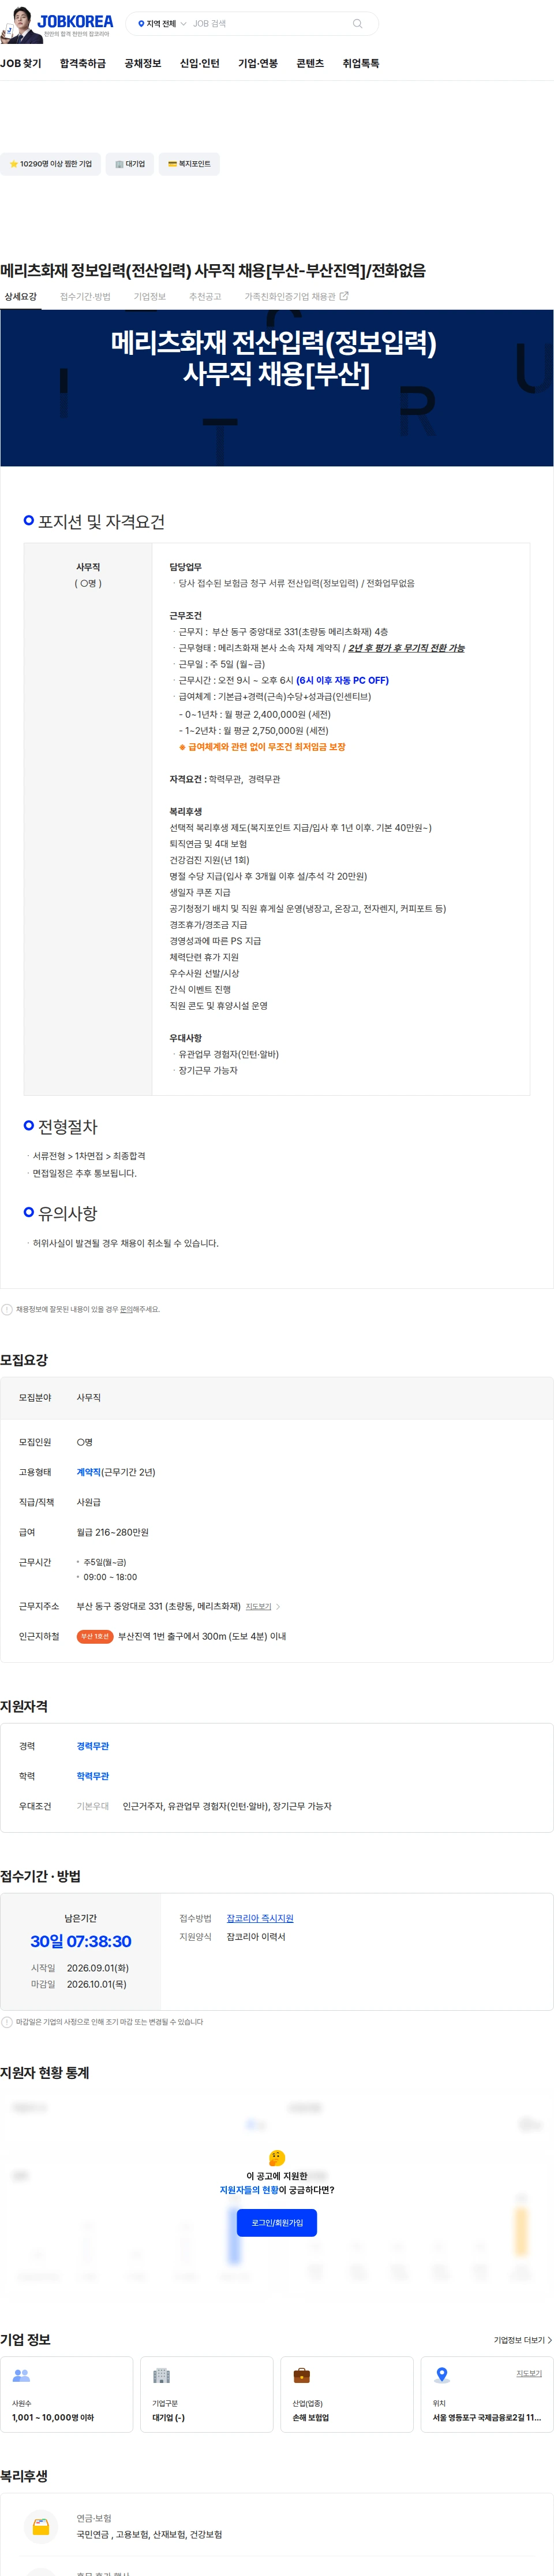Open the 지역 전체 region dropdown

(162, 23)
